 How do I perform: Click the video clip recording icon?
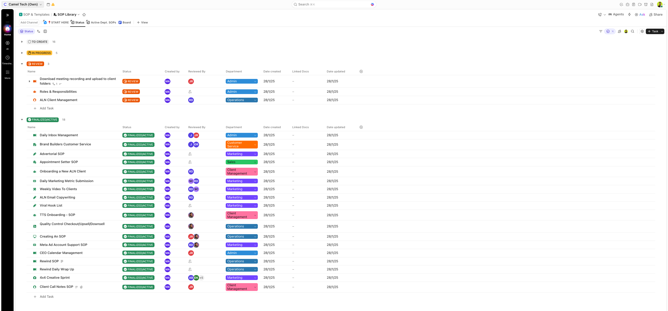point(640,4)
